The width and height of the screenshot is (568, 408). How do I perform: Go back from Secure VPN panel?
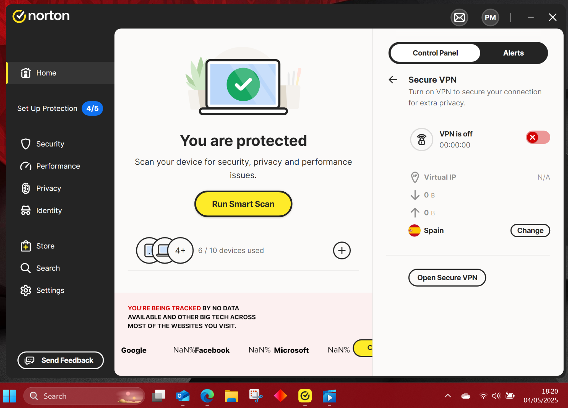[x=393, y=80]
